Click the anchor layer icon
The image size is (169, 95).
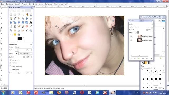click(x=147, y=58)
